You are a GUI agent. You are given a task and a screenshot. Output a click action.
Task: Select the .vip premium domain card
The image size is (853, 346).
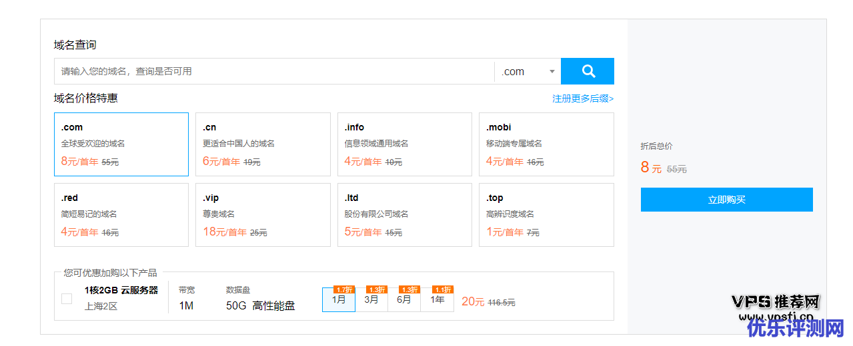pos(263,215)
